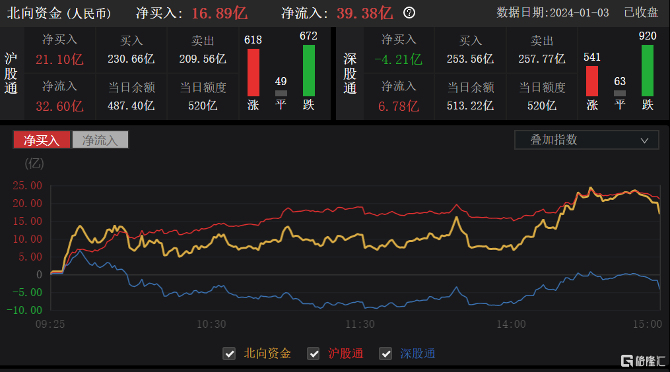Click 深股通 sell amount 257.77亿
670x372 pixels.
tap(542, 59)
